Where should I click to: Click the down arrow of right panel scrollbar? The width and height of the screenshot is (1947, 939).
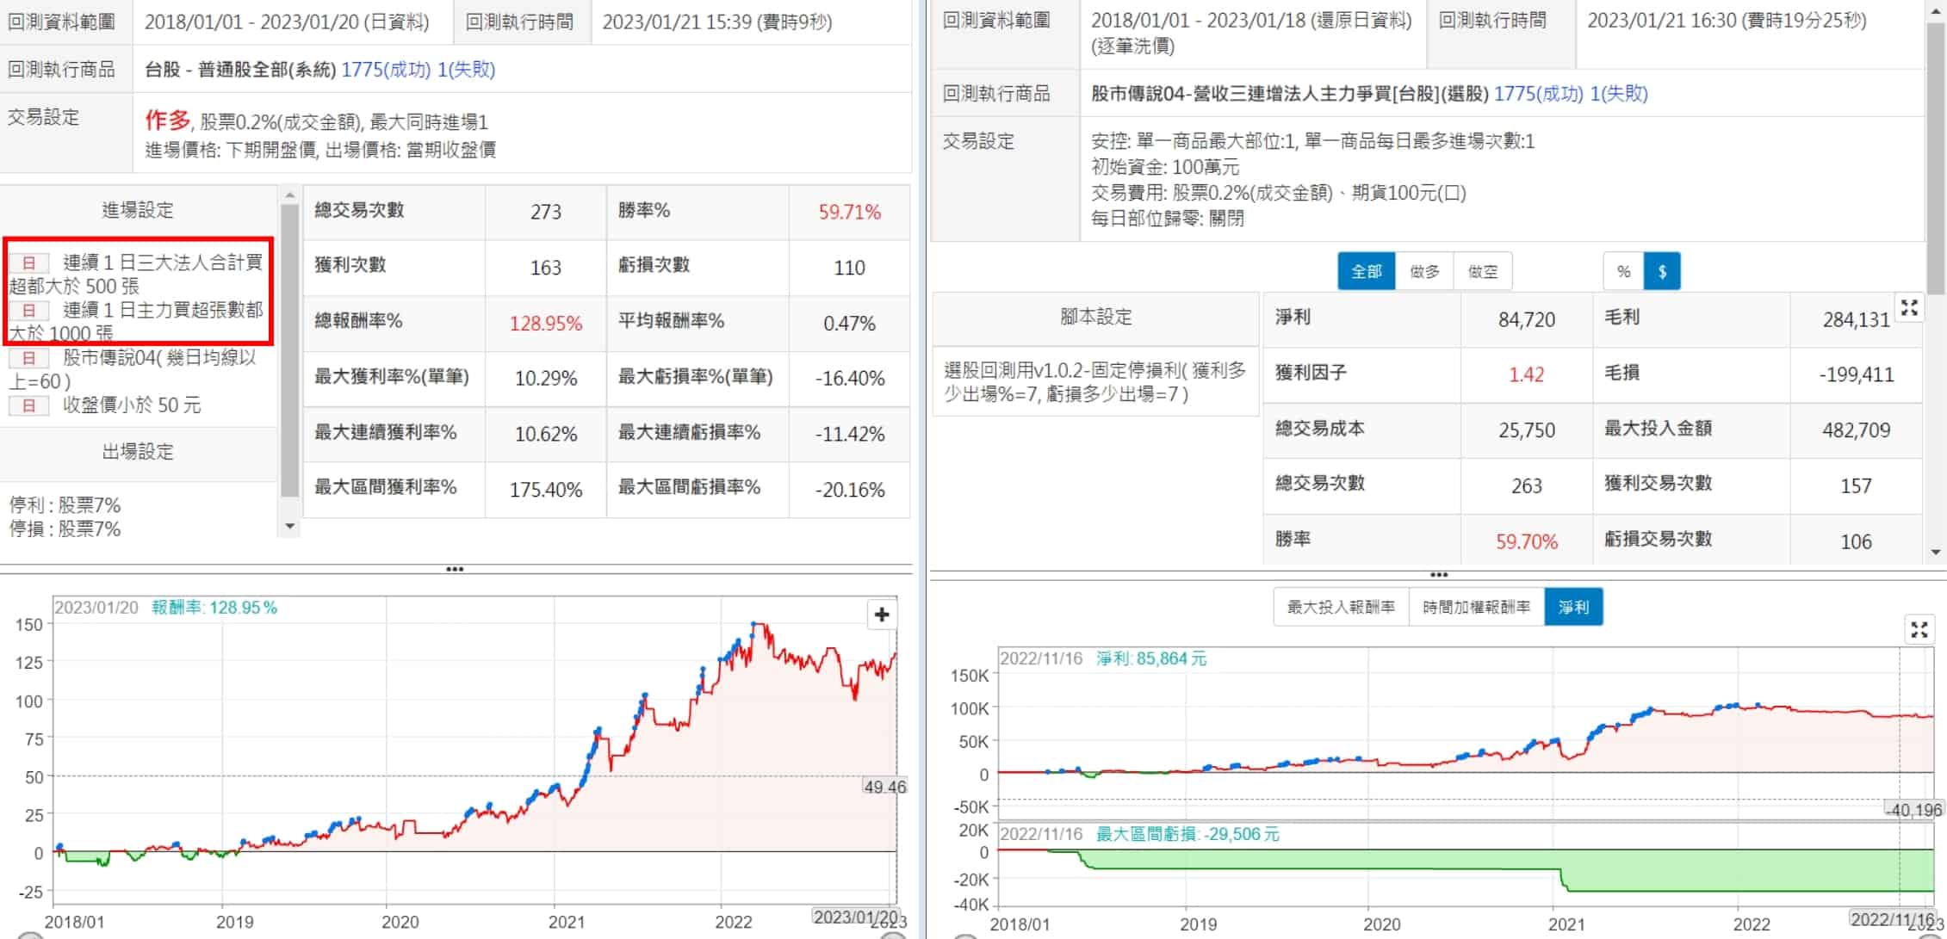(1937, 553)
